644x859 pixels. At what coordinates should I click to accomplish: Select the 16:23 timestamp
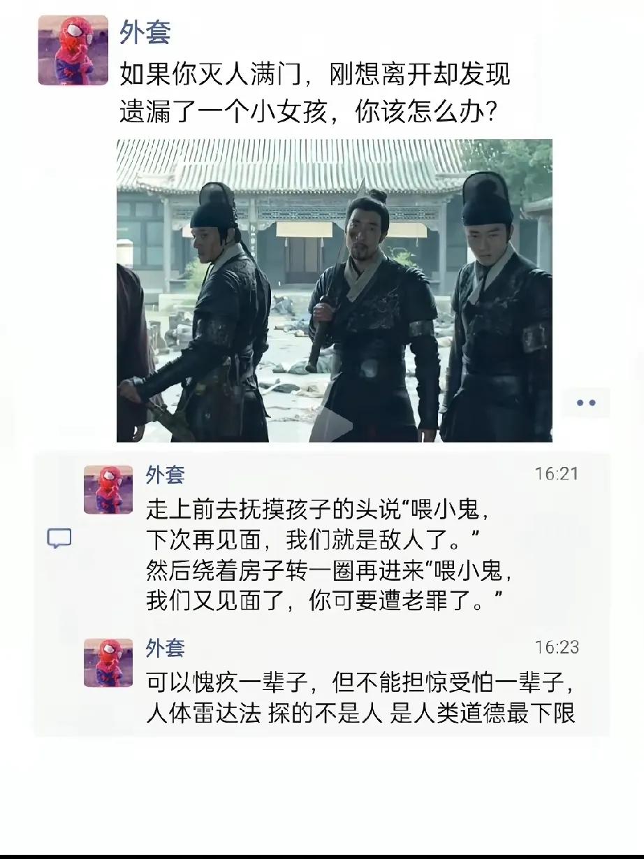tap(557, 647)
